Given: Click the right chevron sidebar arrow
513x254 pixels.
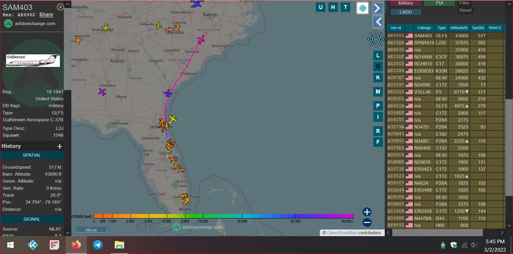Looking at the screenshot, I should (x=378, y=8).
